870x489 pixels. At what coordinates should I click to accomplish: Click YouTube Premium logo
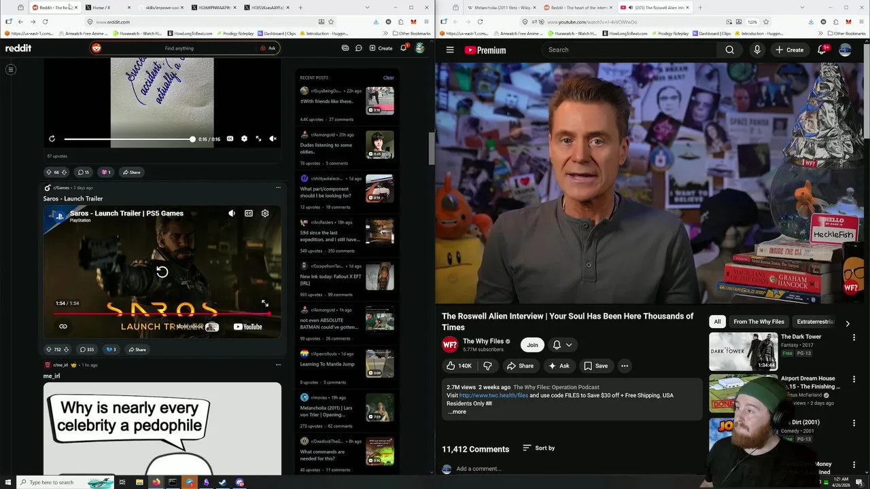[485, 50]
